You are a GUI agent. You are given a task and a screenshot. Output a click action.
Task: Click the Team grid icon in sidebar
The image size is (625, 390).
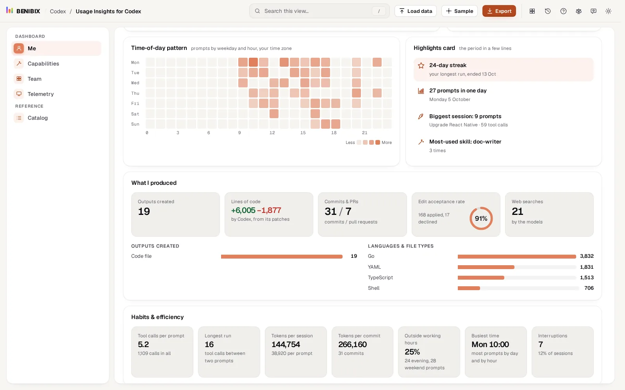19,79
